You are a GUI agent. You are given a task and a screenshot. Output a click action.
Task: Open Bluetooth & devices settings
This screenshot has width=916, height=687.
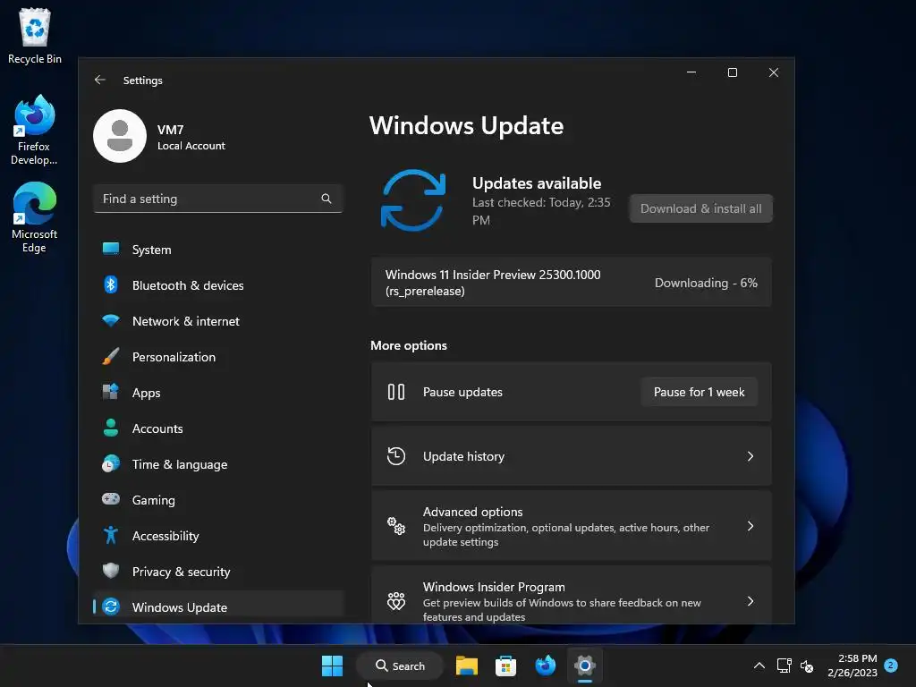pyautogui.click(x=218, y=285)
